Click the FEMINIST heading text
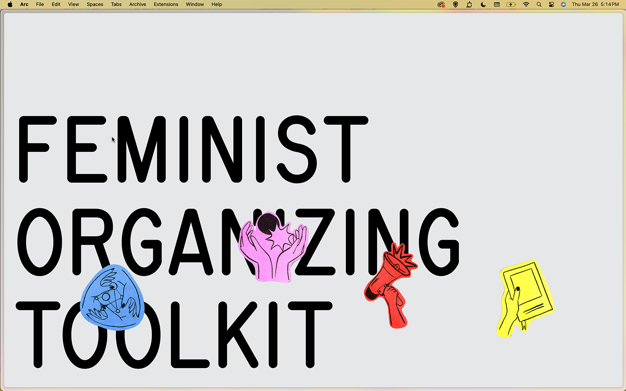Image resolution: width=626 pixels, height=391 pixels. click(192, 149)
